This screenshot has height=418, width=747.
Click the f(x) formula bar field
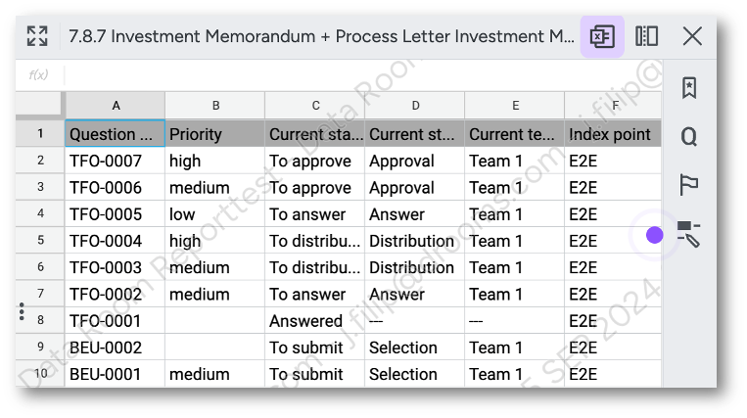pyautogui.click(x=362, y=74)
